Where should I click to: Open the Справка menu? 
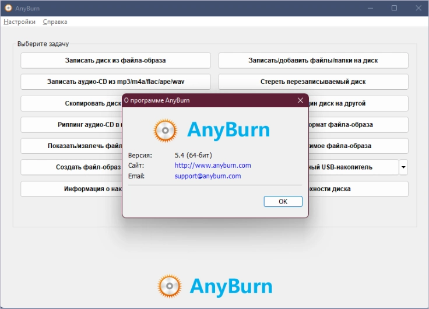55,22
